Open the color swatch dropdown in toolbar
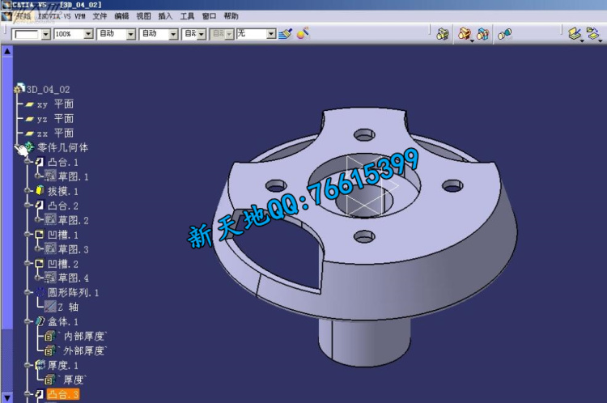 click(45, 34)
